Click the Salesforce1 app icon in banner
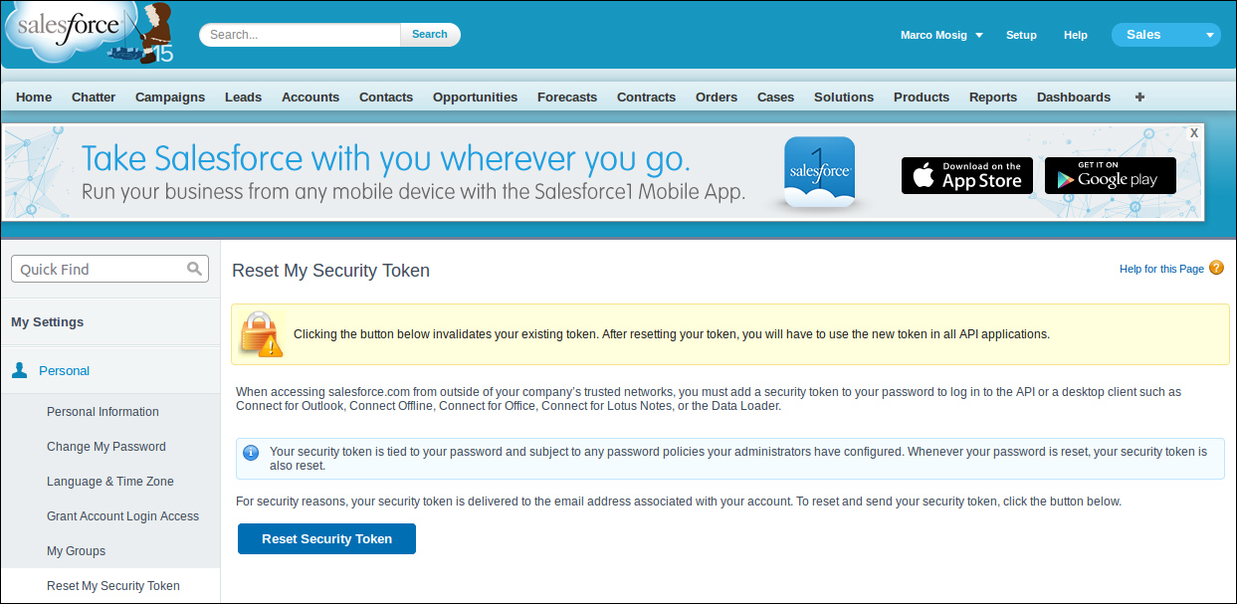The height and width of the screenshot is (604, 1237). pyautogui.click(x=819, y=172)
